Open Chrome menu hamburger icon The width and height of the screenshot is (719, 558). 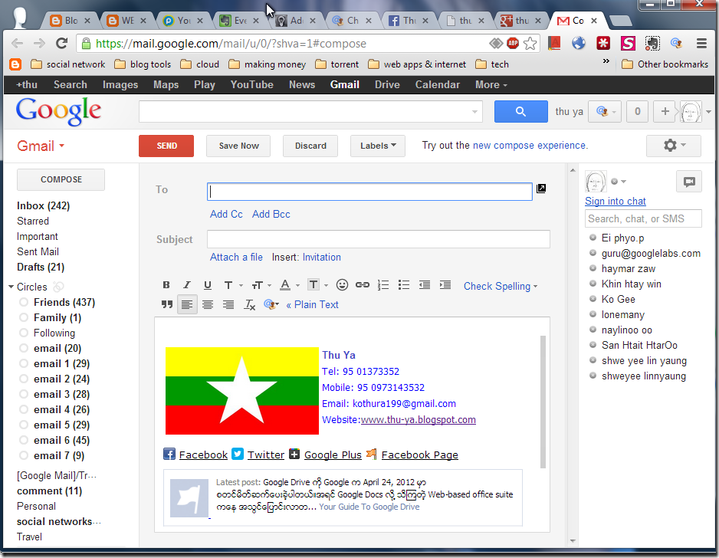coord(701,44)
